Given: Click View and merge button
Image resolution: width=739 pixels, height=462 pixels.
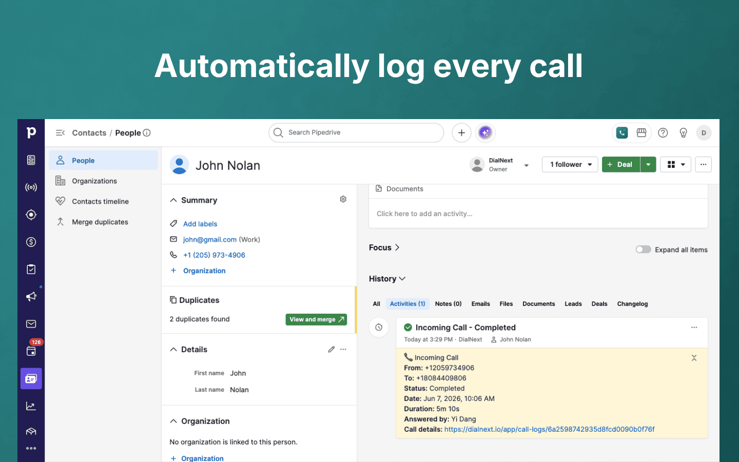Looking at the screenshot, I should coord(316,319).
